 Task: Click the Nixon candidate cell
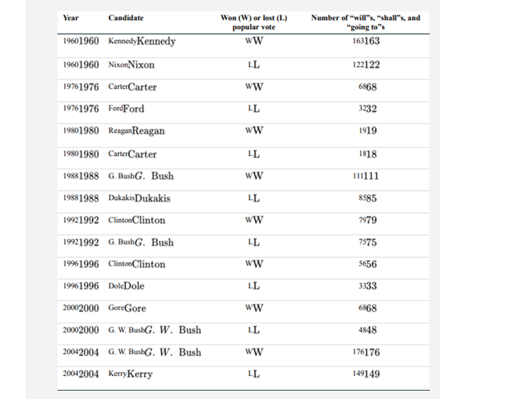pos(131,64)
